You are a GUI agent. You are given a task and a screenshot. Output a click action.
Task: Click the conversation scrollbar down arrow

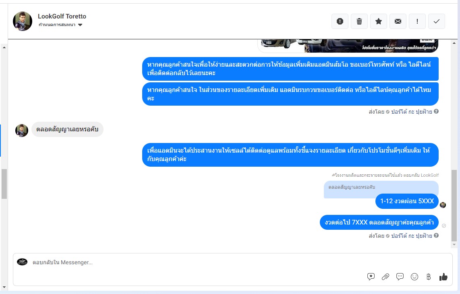[454, 245]
